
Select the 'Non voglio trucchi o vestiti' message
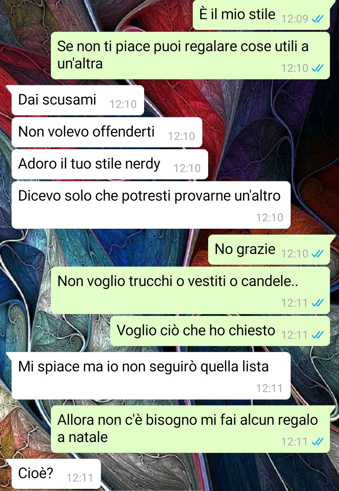[x=190, y=290]
